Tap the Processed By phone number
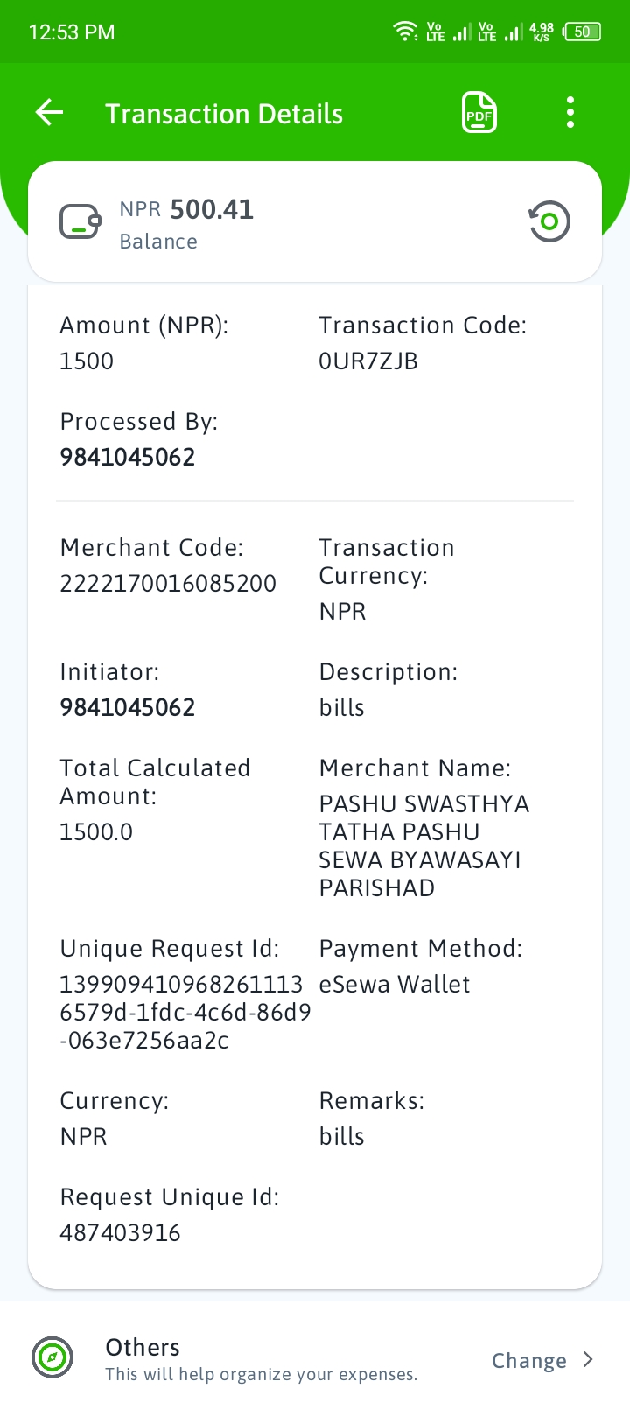The height and width of the screenshot is (1410, 630). point(128,457)
